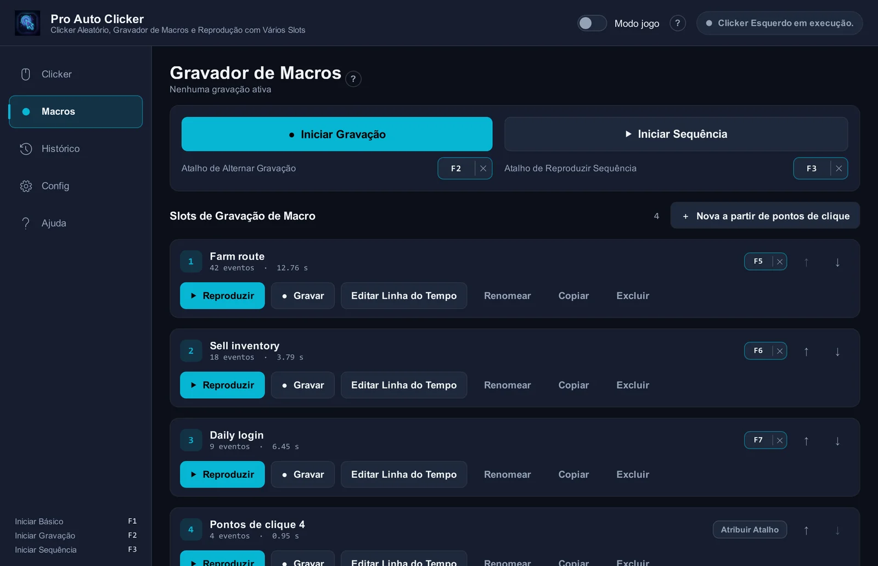
Task: Play the Farm route macro with Reproduzir
Action: (222, 296)
